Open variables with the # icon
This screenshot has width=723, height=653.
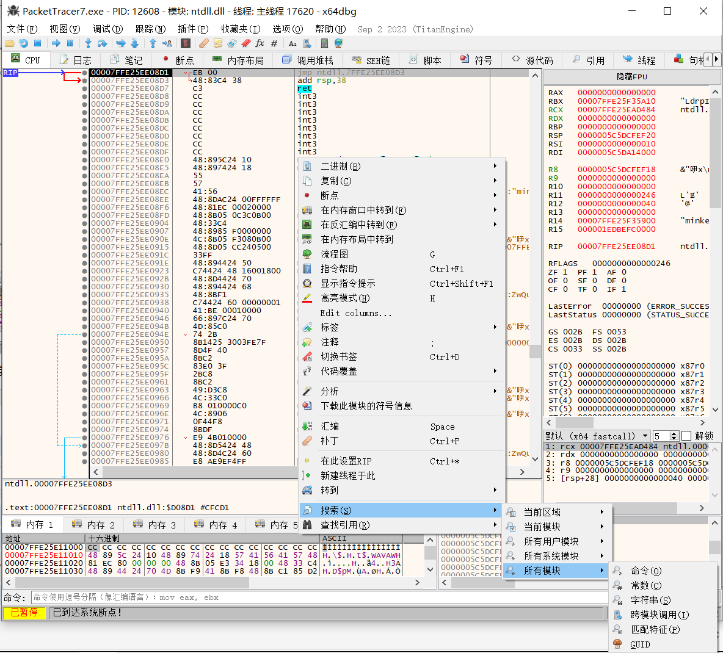[274, 43]
